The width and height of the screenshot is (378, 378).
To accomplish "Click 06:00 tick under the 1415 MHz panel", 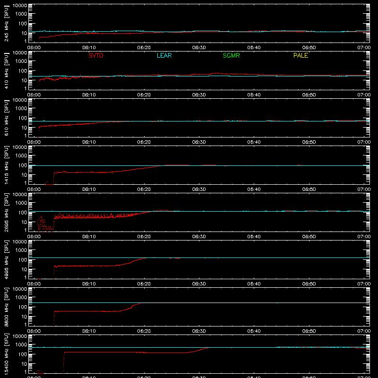I will [x=34, y=189].
